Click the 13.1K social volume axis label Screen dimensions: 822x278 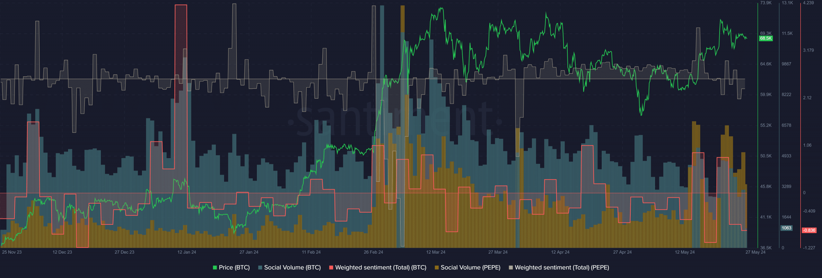pos(787,3)
